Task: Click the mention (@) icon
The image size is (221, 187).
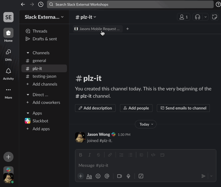Action: click(107, 176)
